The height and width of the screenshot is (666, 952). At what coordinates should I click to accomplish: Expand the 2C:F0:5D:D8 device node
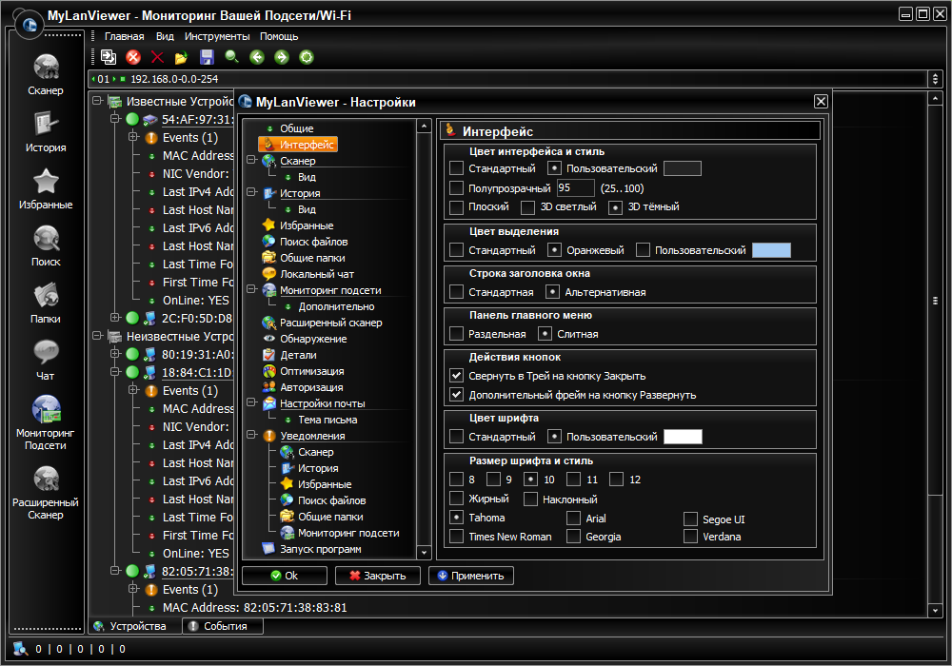(x=115, y=317)
